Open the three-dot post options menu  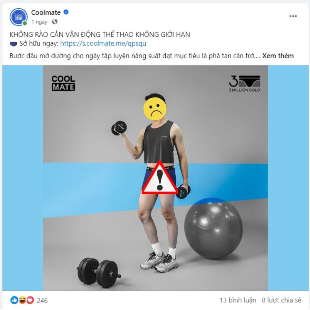pos(293,16)
